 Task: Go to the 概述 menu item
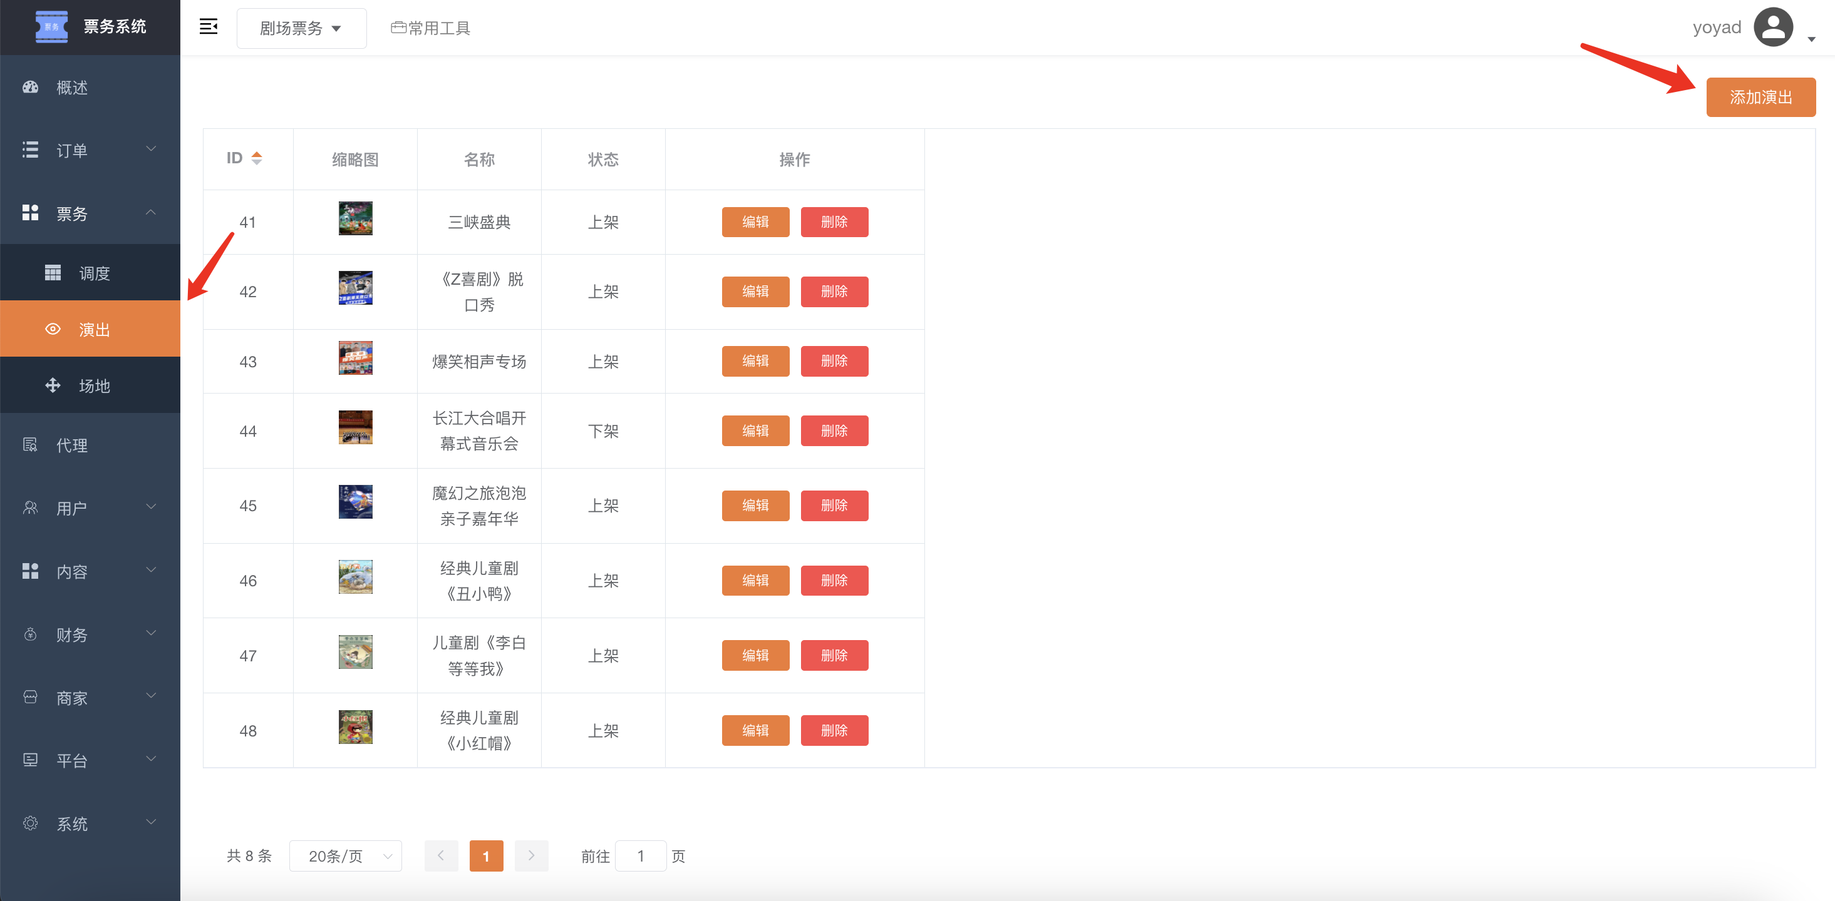click(90, 88)
